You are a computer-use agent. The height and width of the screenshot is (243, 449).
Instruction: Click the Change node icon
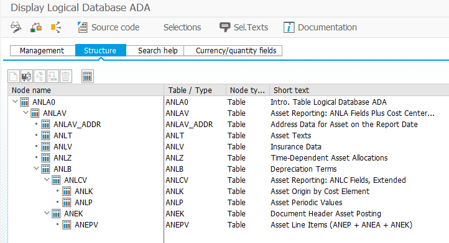point(27,76)
